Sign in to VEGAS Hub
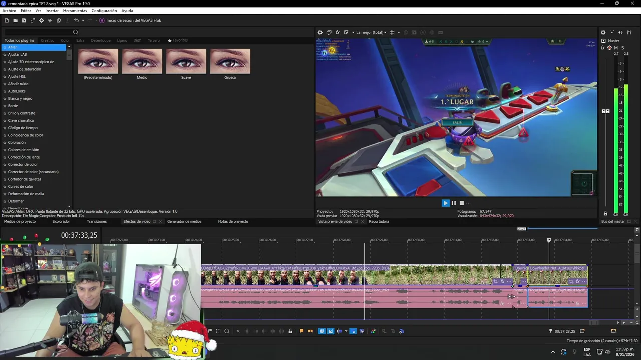641x360 pixels. [x=130, y=20]
